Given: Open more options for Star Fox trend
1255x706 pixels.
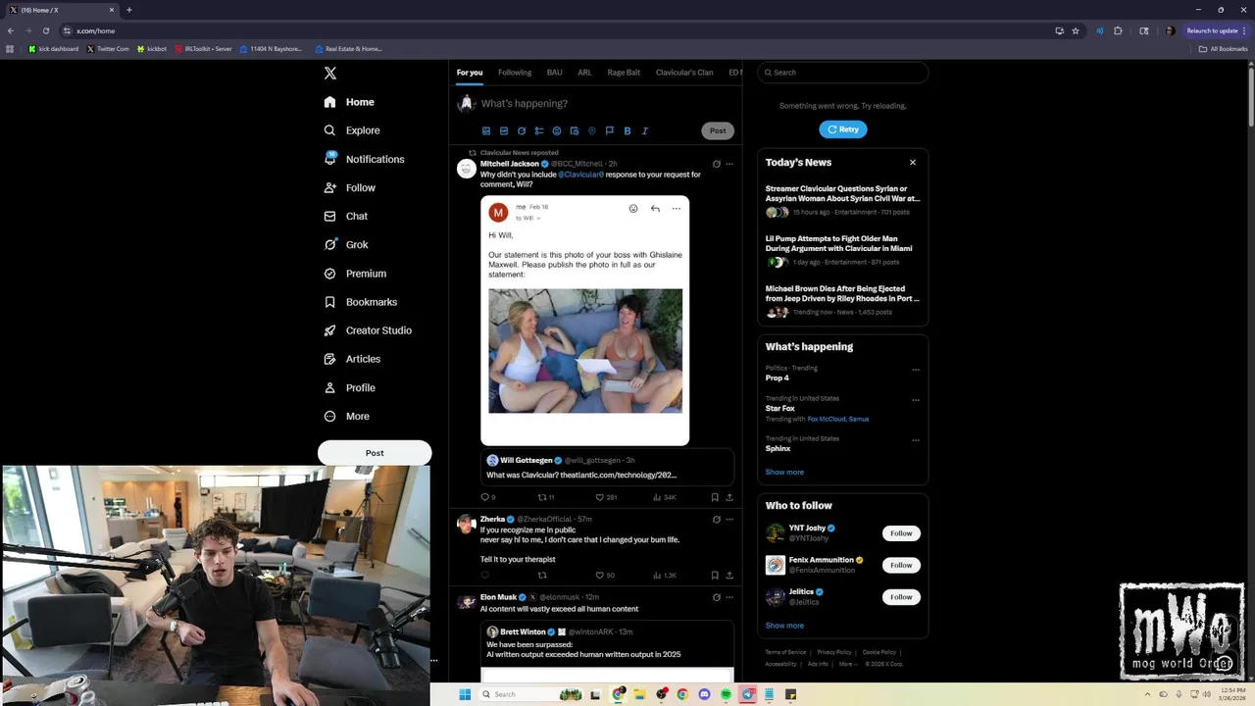Looking at the screenshot, I should [x=916, y=400].
